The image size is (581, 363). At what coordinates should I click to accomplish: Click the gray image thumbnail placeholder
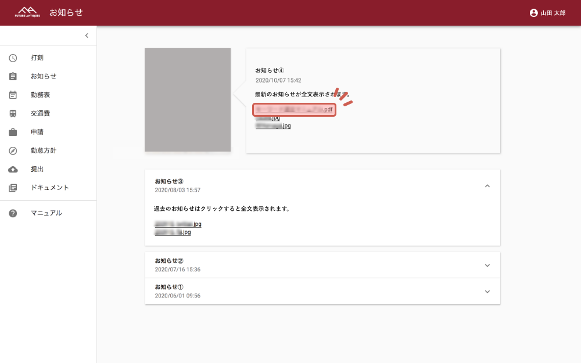click(188, 100)
